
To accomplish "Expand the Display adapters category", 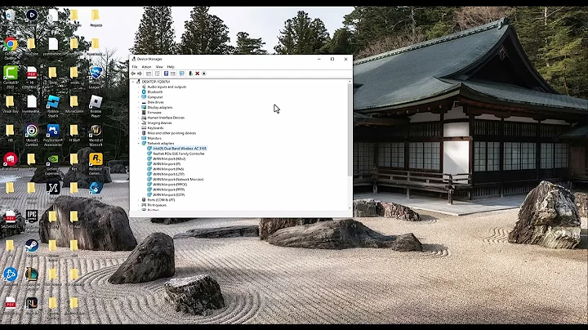I will click(138, 107).
